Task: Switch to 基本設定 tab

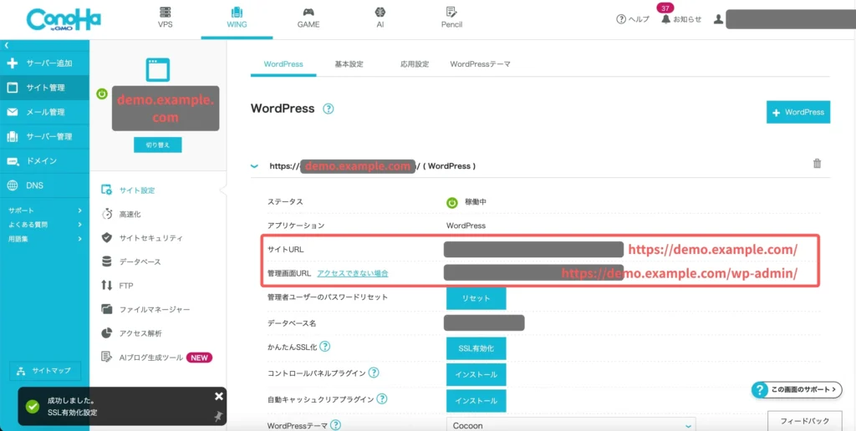Action: click(x=349, y=63)
